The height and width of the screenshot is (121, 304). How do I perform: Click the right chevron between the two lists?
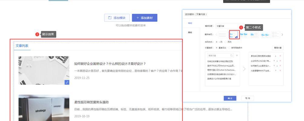tap(244, 69)
